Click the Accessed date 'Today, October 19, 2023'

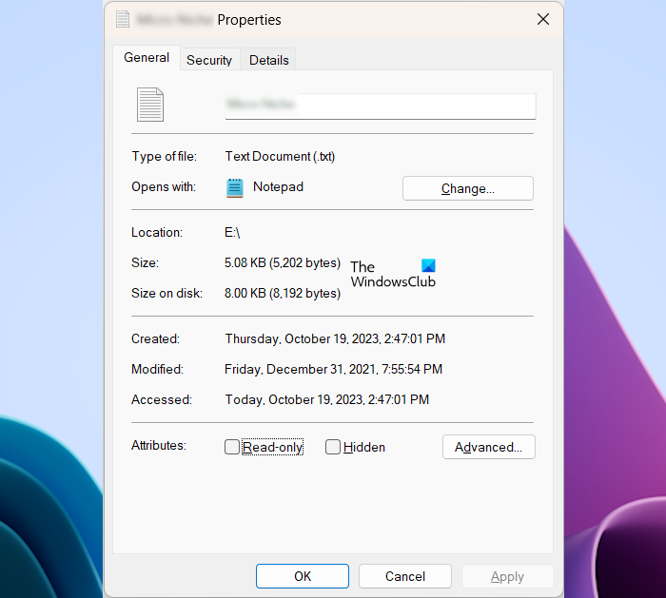[x=294, y=400]
